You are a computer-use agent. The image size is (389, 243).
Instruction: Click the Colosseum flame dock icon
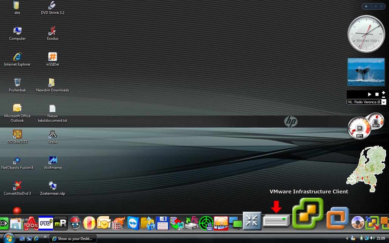click(x=119, y=223)
